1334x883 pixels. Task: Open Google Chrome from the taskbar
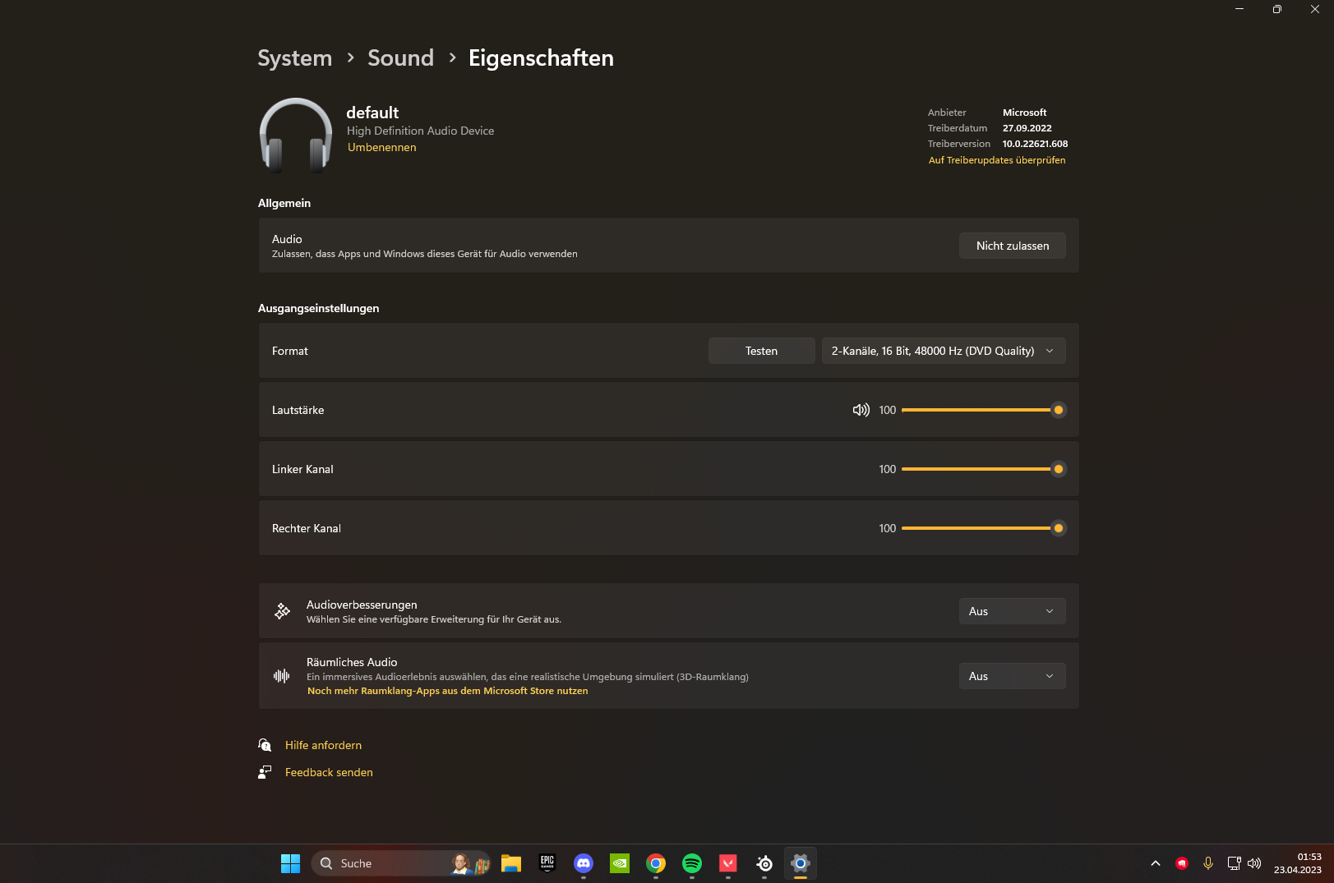[x=656, y=863]
